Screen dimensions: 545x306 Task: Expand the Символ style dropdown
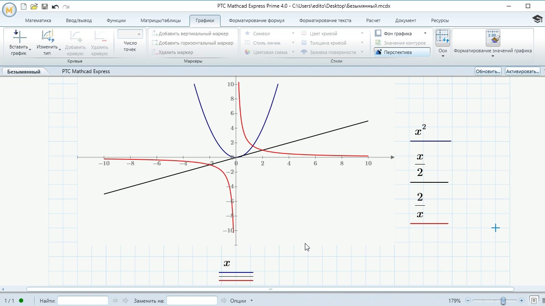click(293, 34)
